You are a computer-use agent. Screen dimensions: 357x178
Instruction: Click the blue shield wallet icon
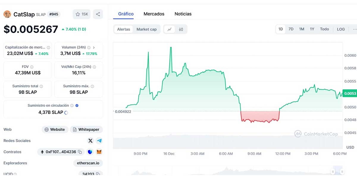point(90,152)
